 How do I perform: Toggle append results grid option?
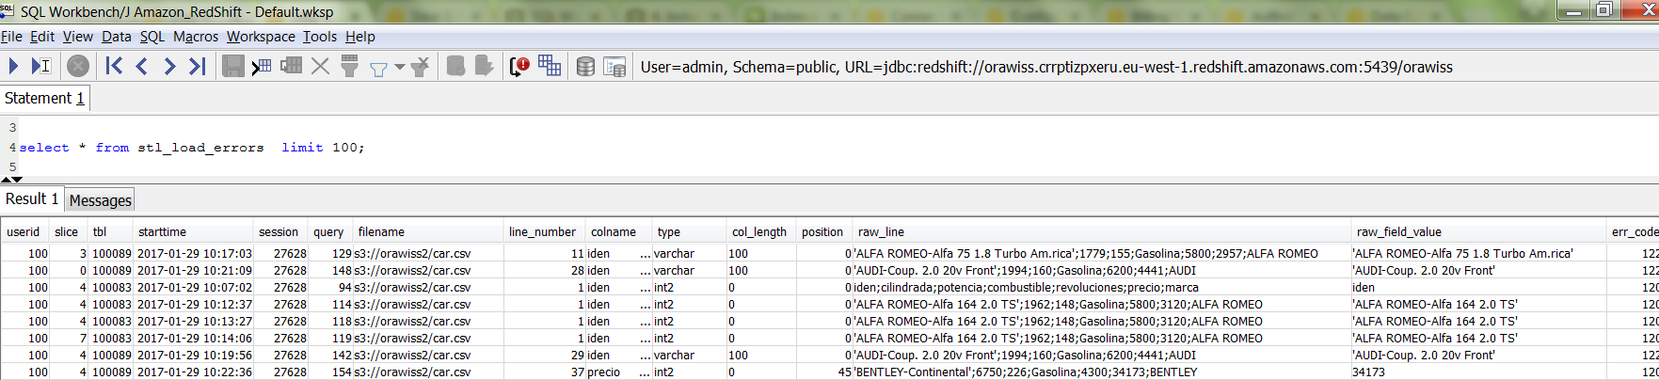[x=550, y=66]
